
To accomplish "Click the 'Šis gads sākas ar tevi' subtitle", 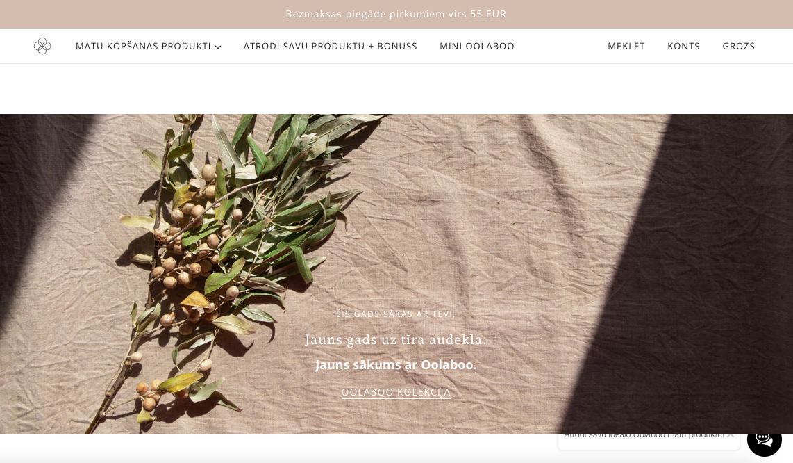I will [x=396, y=314].
